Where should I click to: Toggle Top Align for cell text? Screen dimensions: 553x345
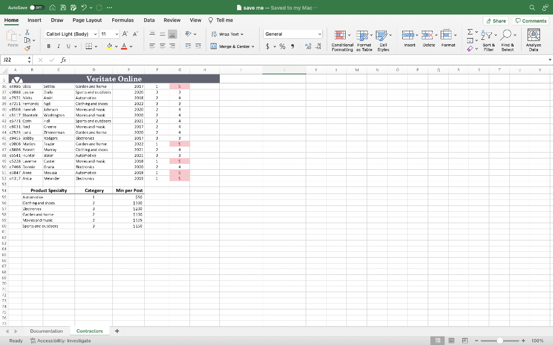point(152,34)
